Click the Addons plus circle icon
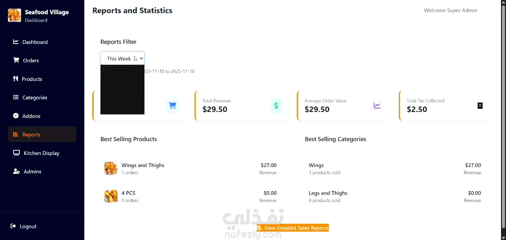Viewport: 506px width, 240px height. coord(16,116)
